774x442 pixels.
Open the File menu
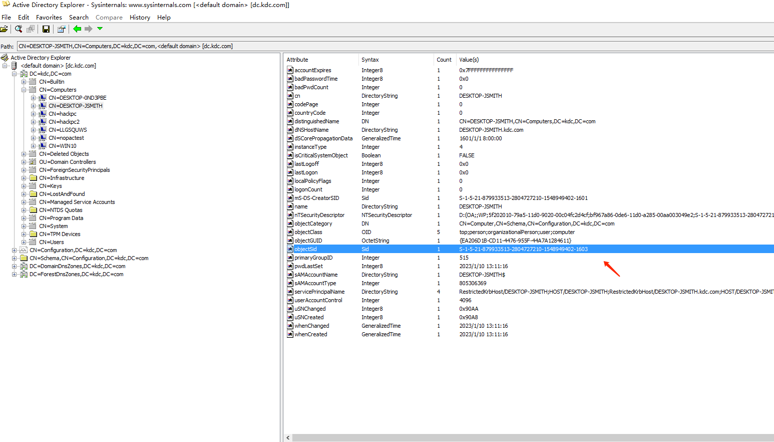click(x=7, y=18)
